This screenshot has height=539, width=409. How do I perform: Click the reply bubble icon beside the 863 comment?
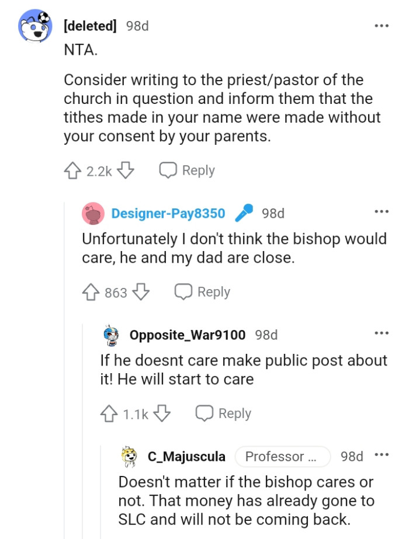point(183,291)
